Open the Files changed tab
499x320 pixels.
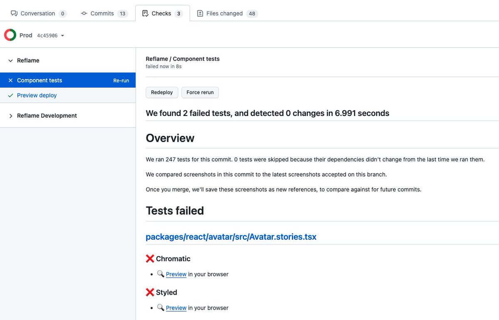click(227, 13)
